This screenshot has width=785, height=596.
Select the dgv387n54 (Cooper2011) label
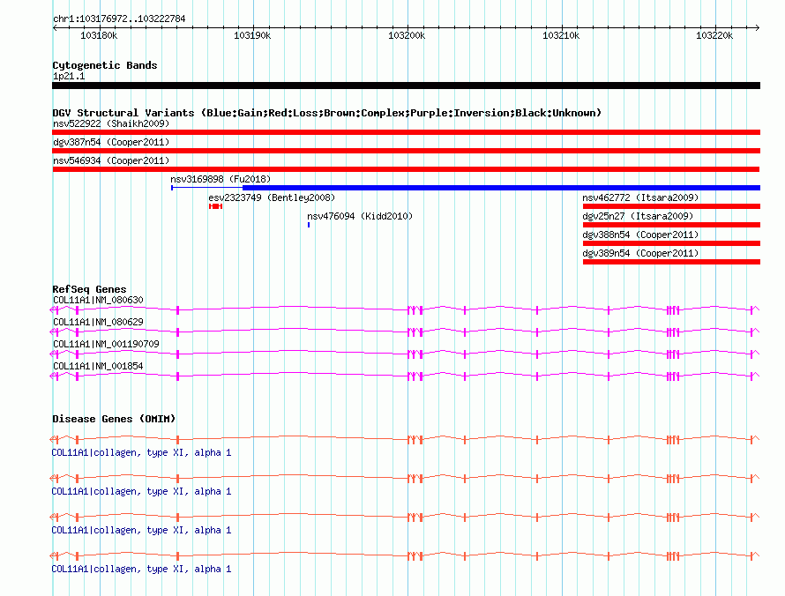pos(111,142)
